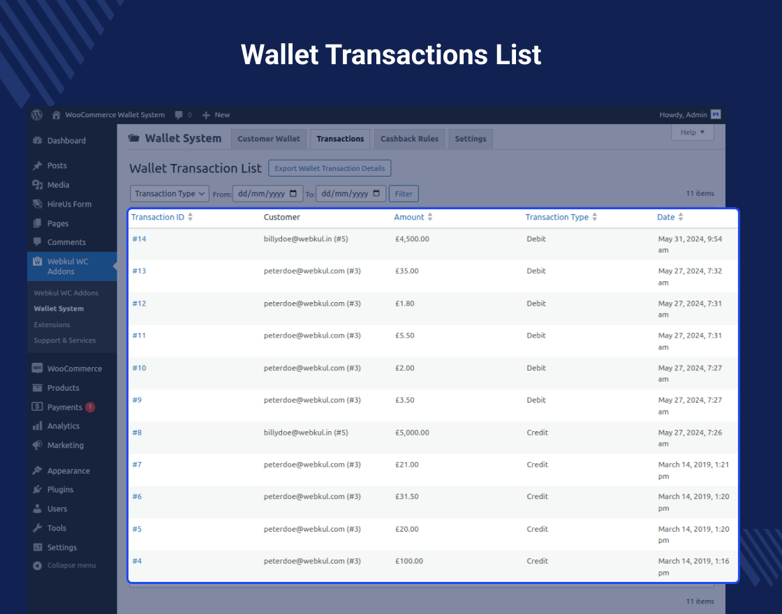782x614 pixels.
Task: Open the New content (+) icon in admin bar
Action: coord(205,114)
